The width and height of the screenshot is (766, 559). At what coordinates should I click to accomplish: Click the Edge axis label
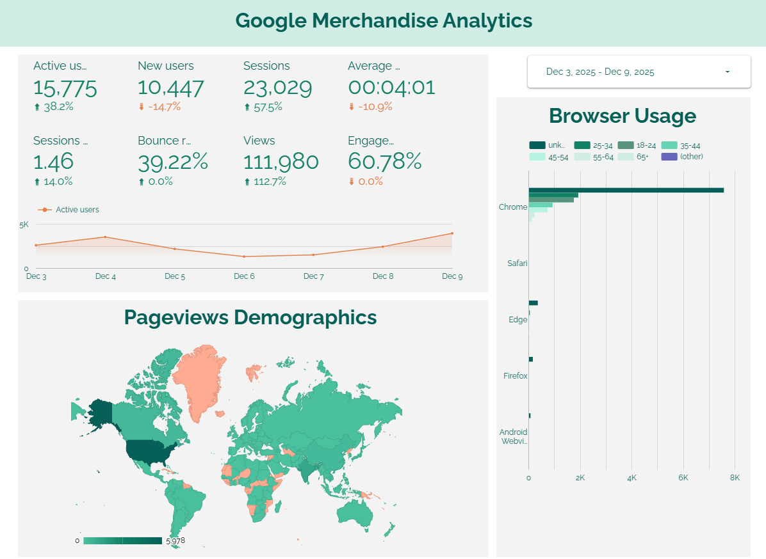point(518,320)
